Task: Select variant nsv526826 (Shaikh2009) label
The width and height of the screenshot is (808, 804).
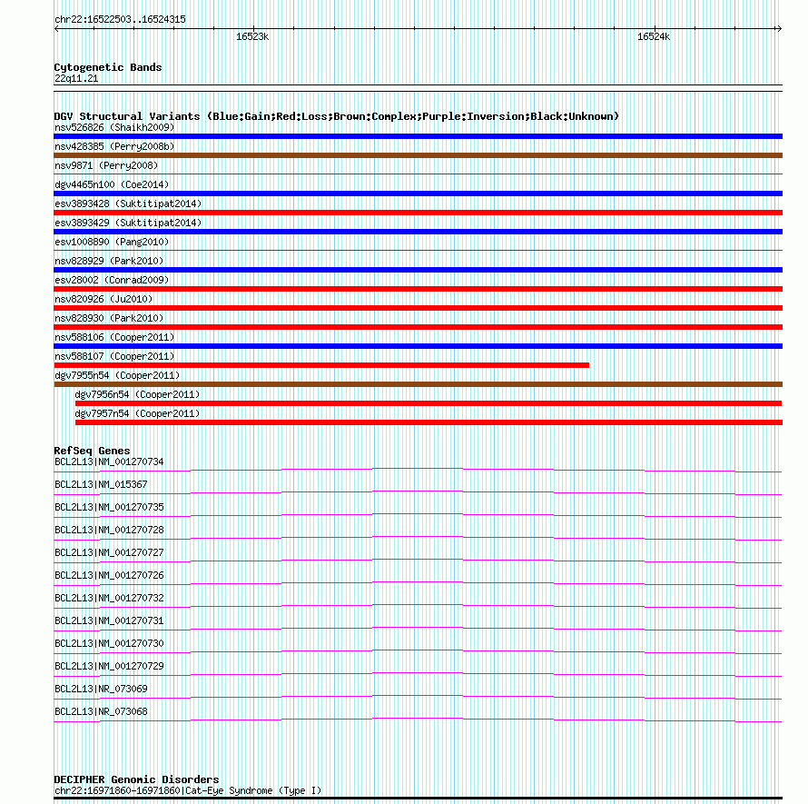Action: pos(114,127)
